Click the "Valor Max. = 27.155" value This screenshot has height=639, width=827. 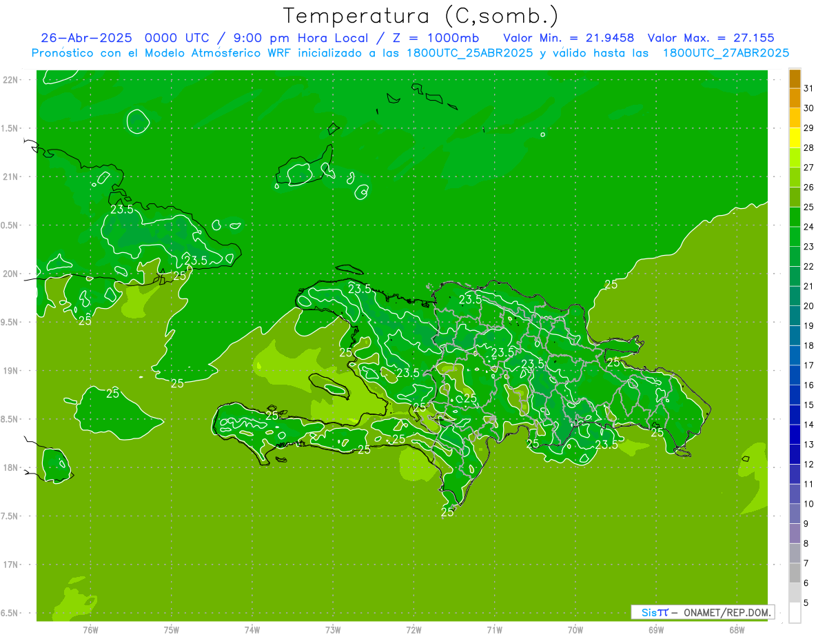pyautogui.click(x=711, y=38)
